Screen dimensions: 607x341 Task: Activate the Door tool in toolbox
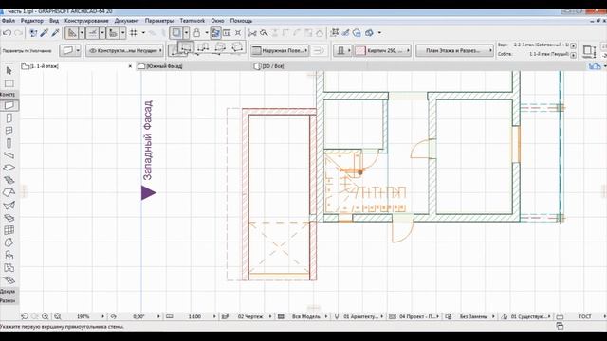pos(9,117)
